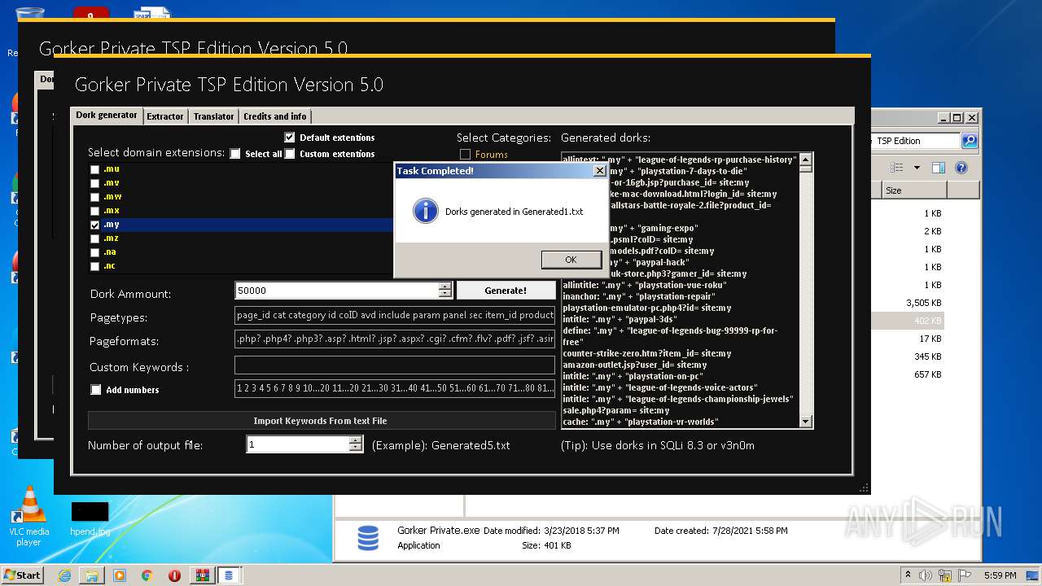Select the hpend.jpg desktop file

(90, 518)
